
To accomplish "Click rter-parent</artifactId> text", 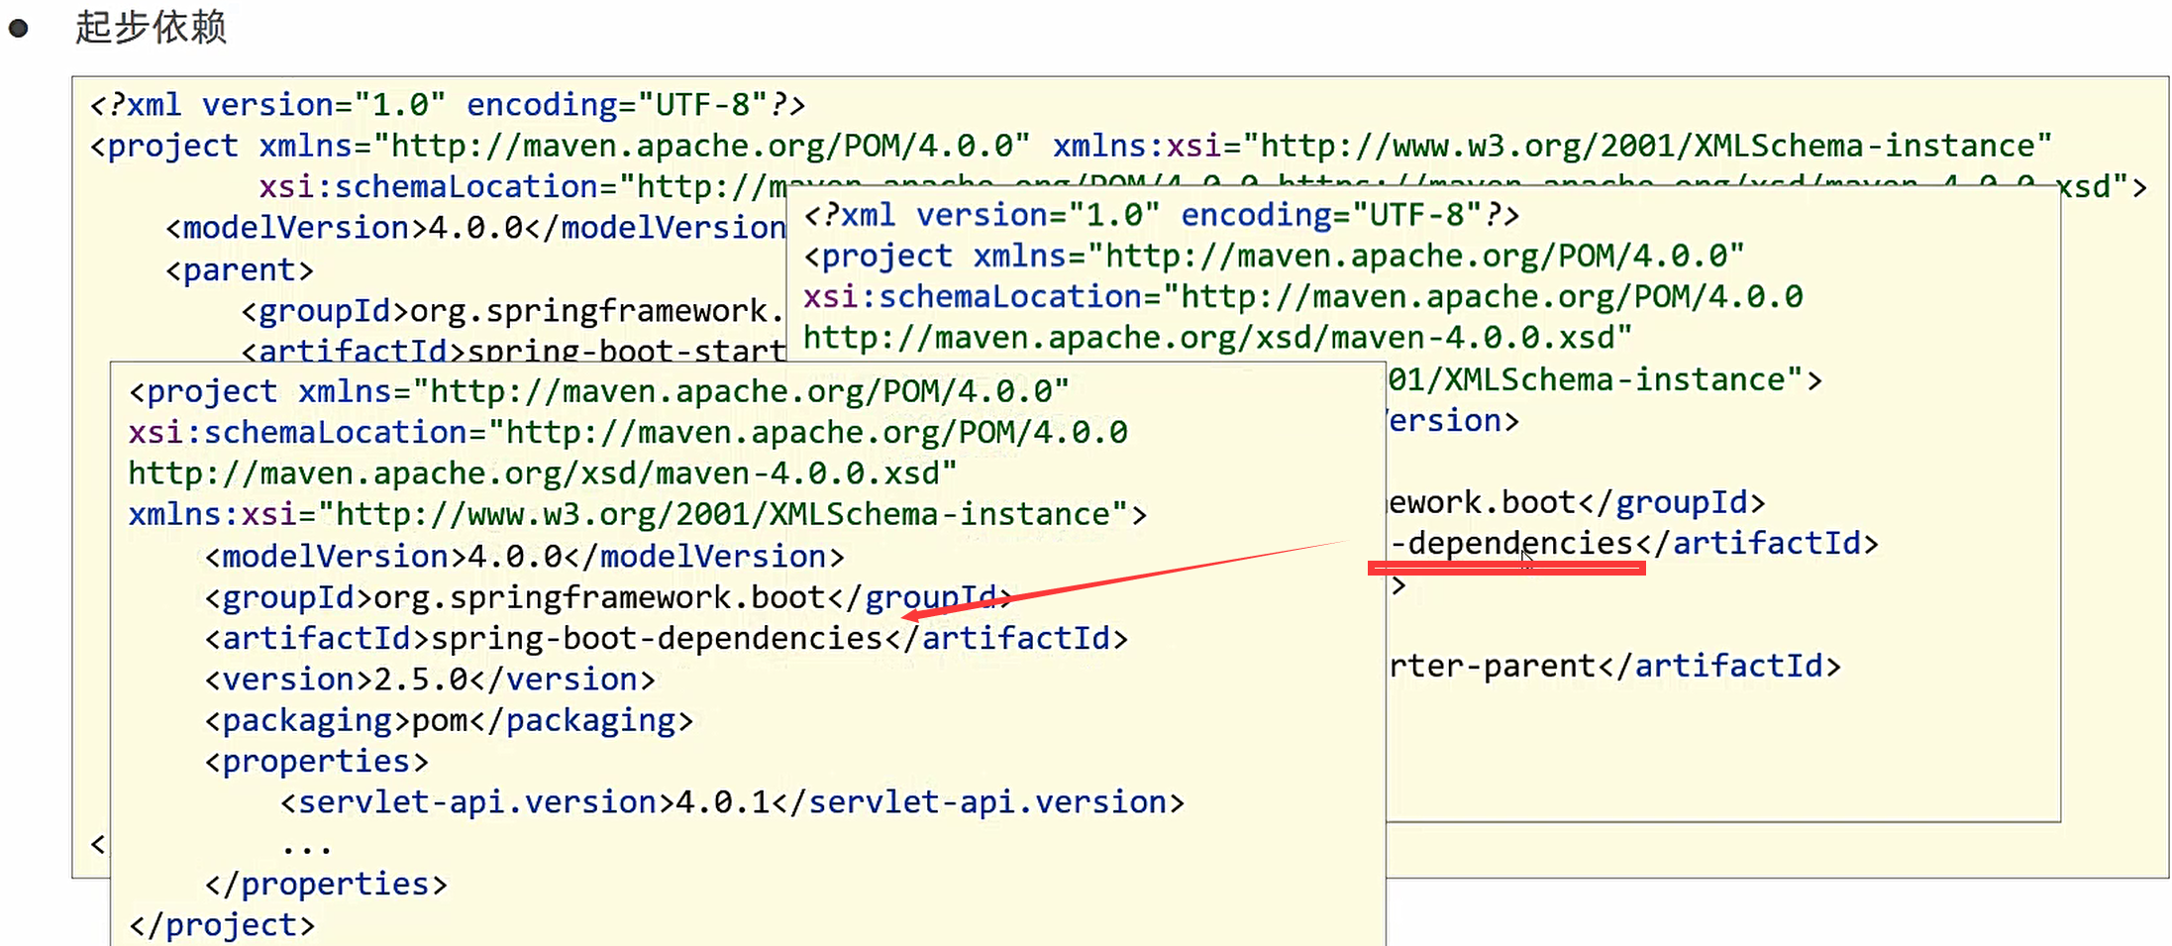I will point(1614,666).
